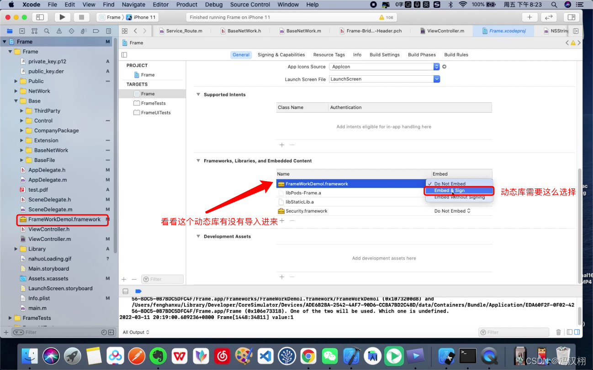Click the targets Filter field
Screen dimensions: 593x370
point(162,279)
